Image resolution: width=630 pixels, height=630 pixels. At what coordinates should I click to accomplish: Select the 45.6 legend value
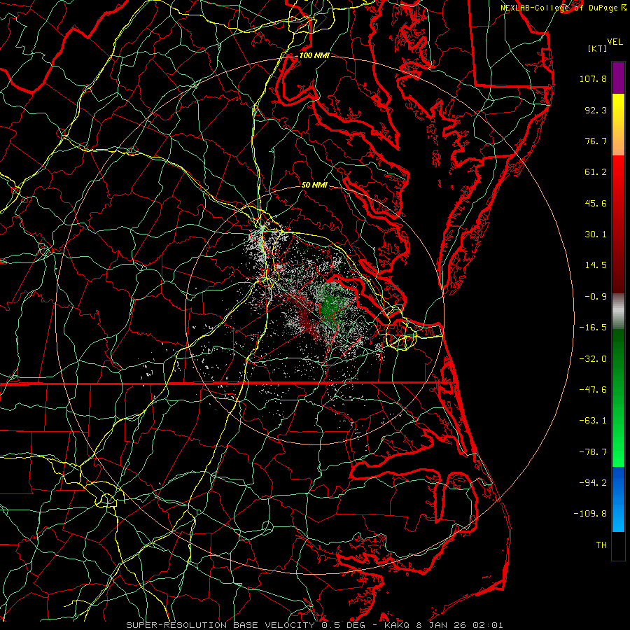click(596, 203)
